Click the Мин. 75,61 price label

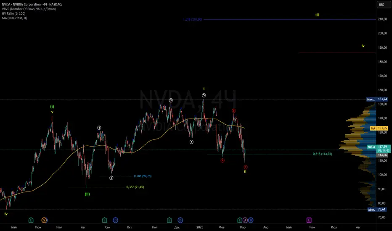pos(377,210)
